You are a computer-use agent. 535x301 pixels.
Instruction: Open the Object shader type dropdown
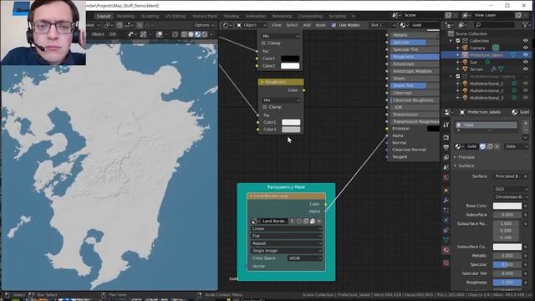point(252,25)
